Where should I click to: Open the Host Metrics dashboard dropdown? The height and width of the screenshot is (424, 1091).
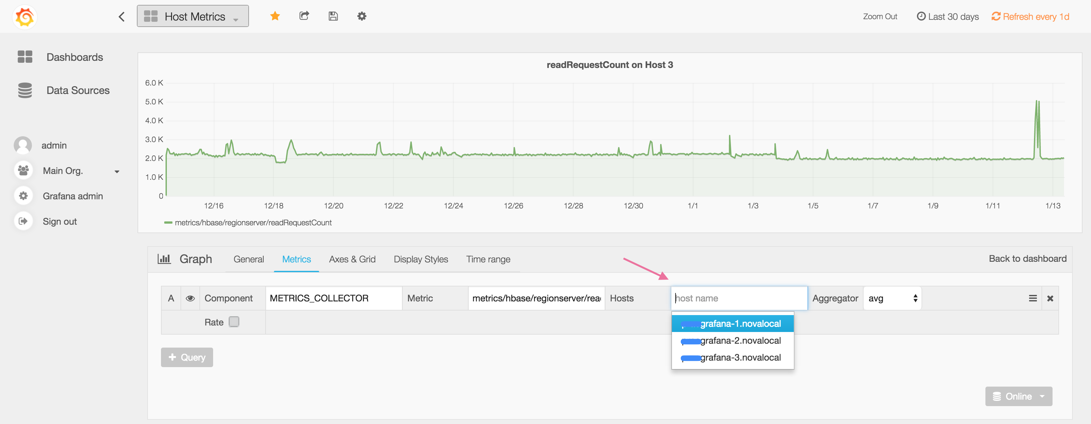click(x=193, y=17)
